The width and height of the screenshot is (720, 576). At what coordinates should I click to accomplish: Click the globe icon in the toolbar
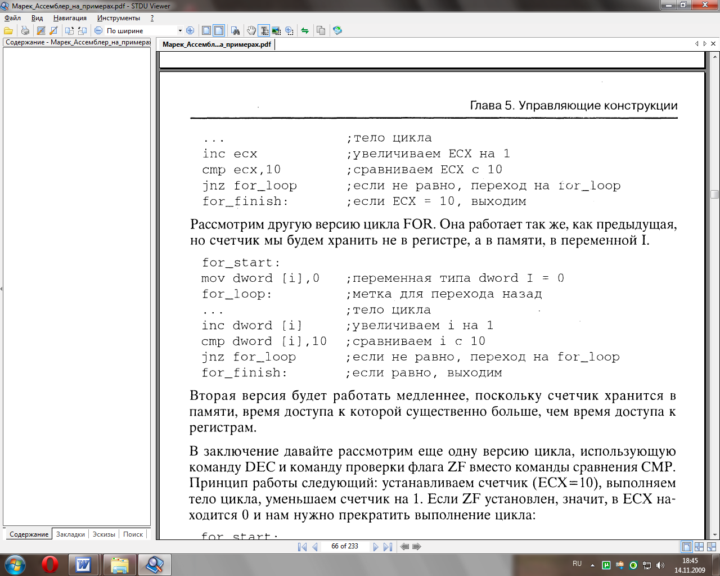337,30
